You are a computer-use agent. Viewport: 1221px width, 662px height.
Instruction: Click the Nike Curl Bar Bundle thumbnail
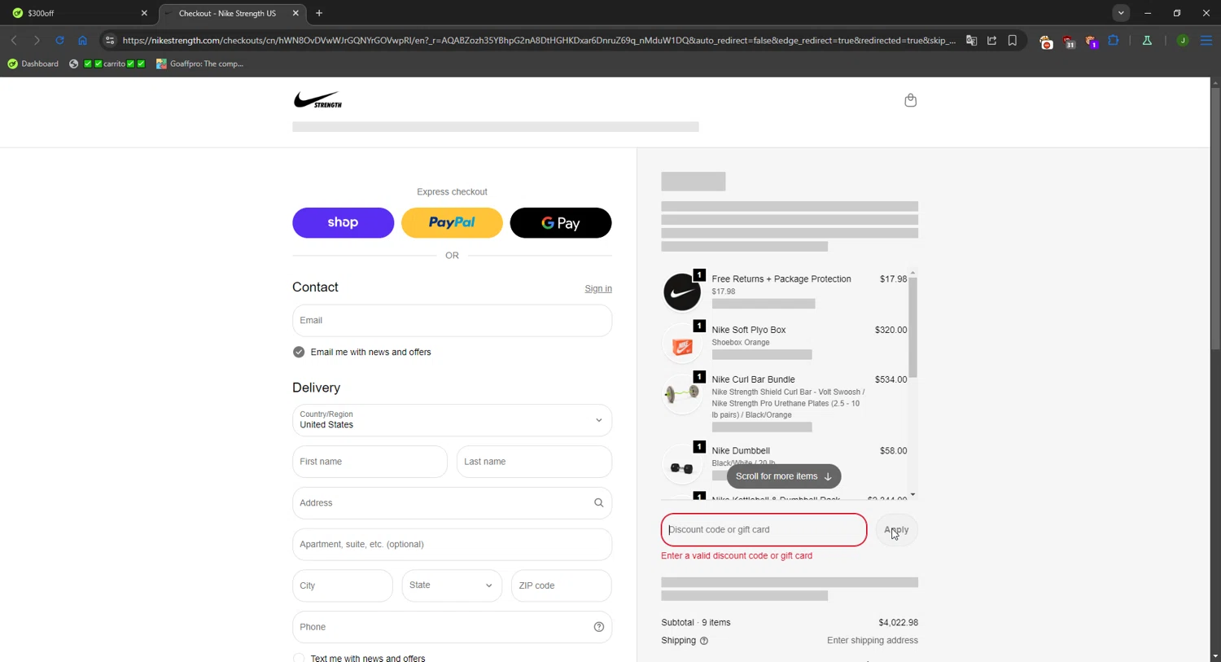682,394
